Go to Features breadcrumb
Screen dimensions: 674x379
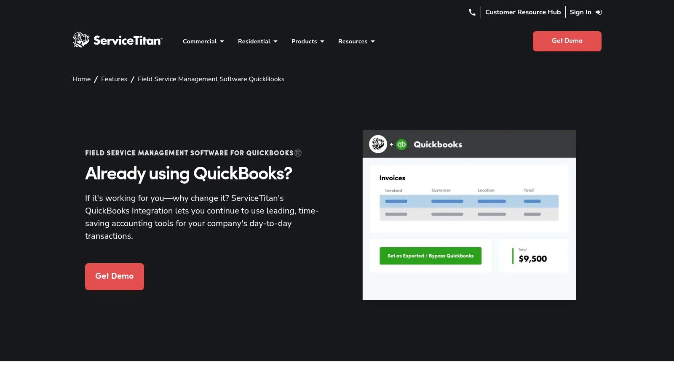click(x=114, y=79)
